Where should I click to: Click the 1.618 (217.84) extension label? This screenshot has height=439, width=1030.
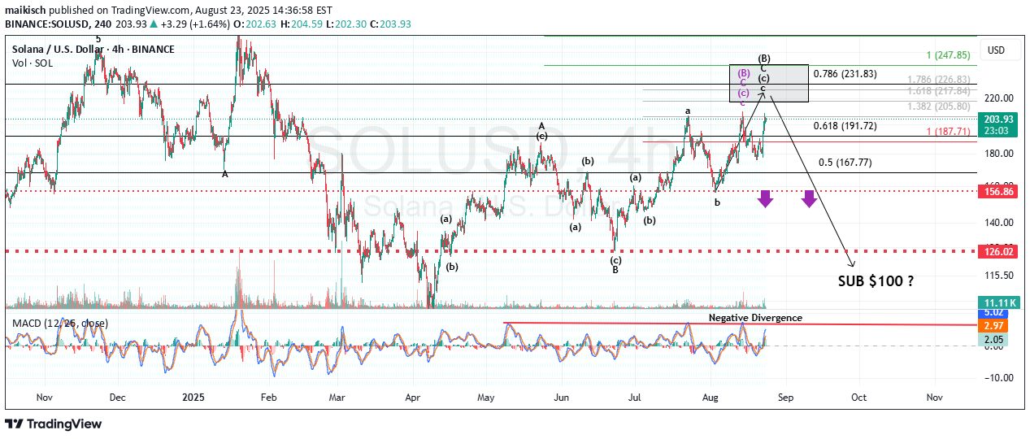(x=937, y=93)
